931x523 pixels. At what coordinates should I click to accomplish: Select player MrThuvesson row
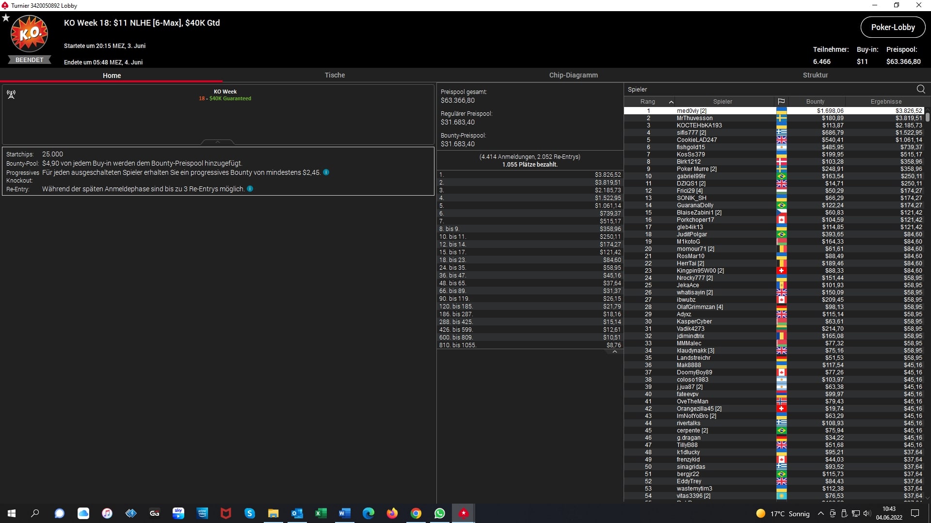click(694, 118)
